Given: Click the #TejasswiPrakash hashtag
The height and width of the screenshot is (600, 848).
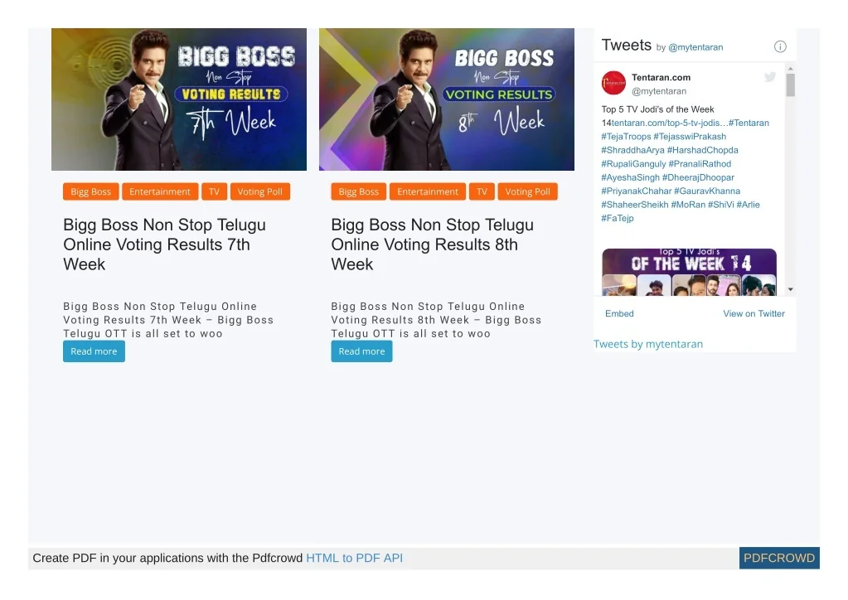Looking at the screenshot, I should coord(690,137).
